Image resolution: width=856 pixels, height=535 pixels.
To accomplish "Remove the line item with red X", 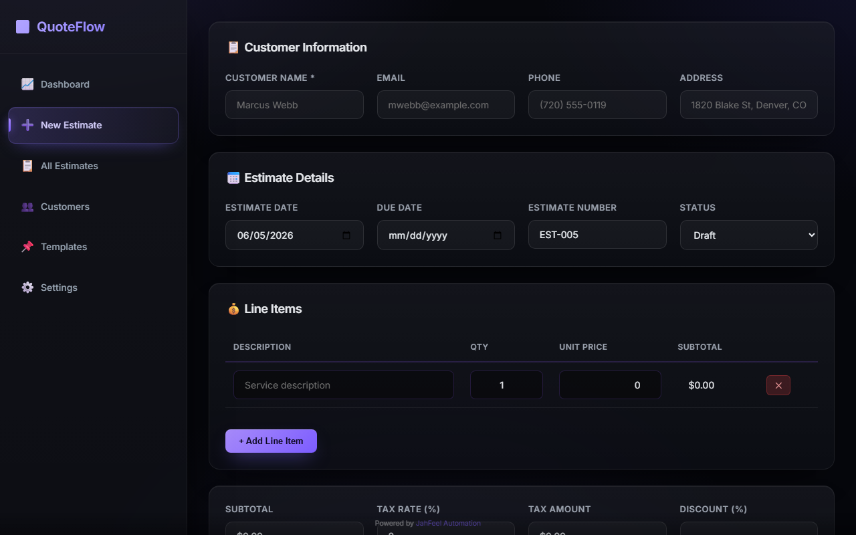I will coord(778,385).
